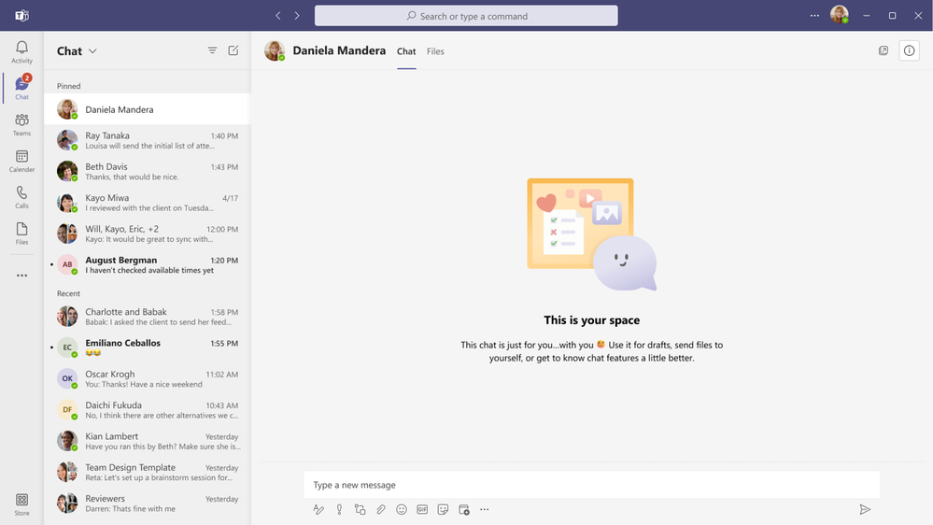Viewport: 933px width, 525px height.
Task: Click the Teams logo icon
Action: 22,16
